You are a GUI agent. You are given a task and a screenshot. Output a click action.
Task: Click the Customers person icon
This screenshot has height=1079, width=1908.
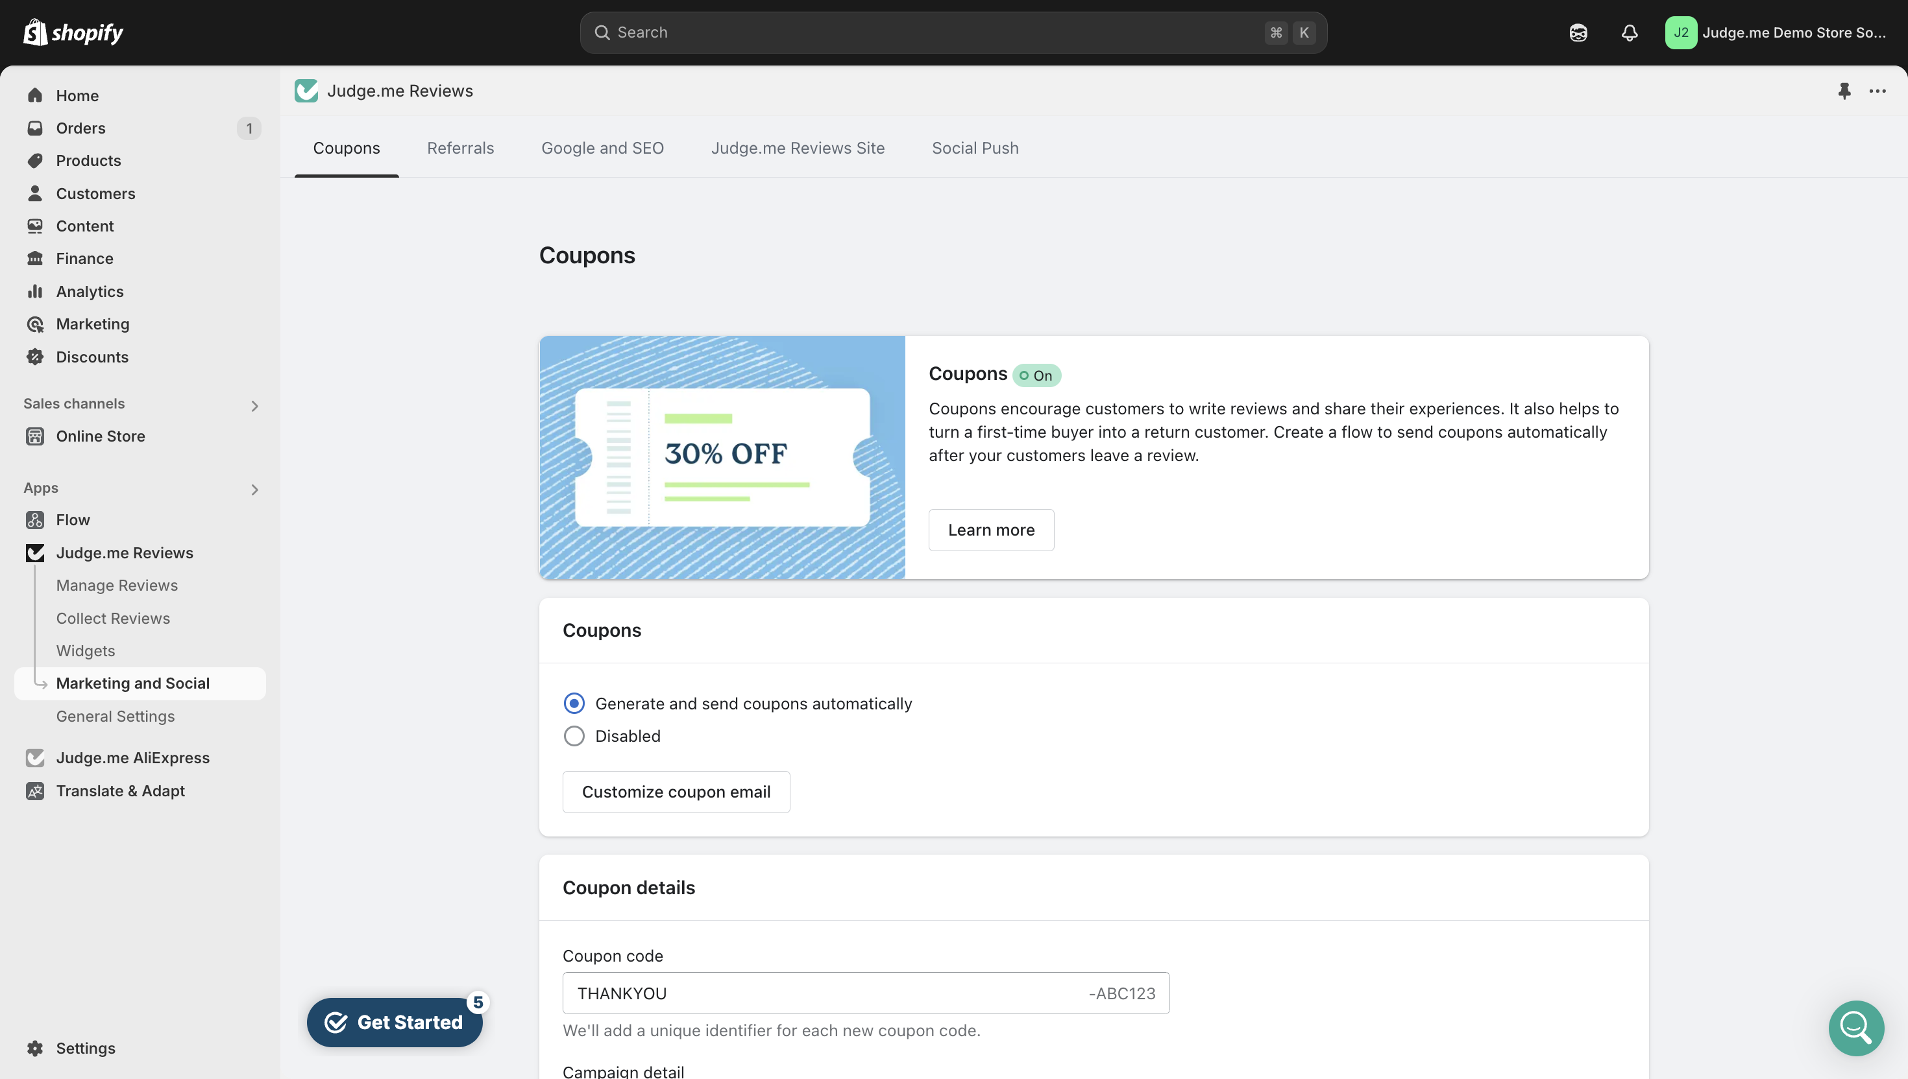pyautogui.click(x=35, y=193)
